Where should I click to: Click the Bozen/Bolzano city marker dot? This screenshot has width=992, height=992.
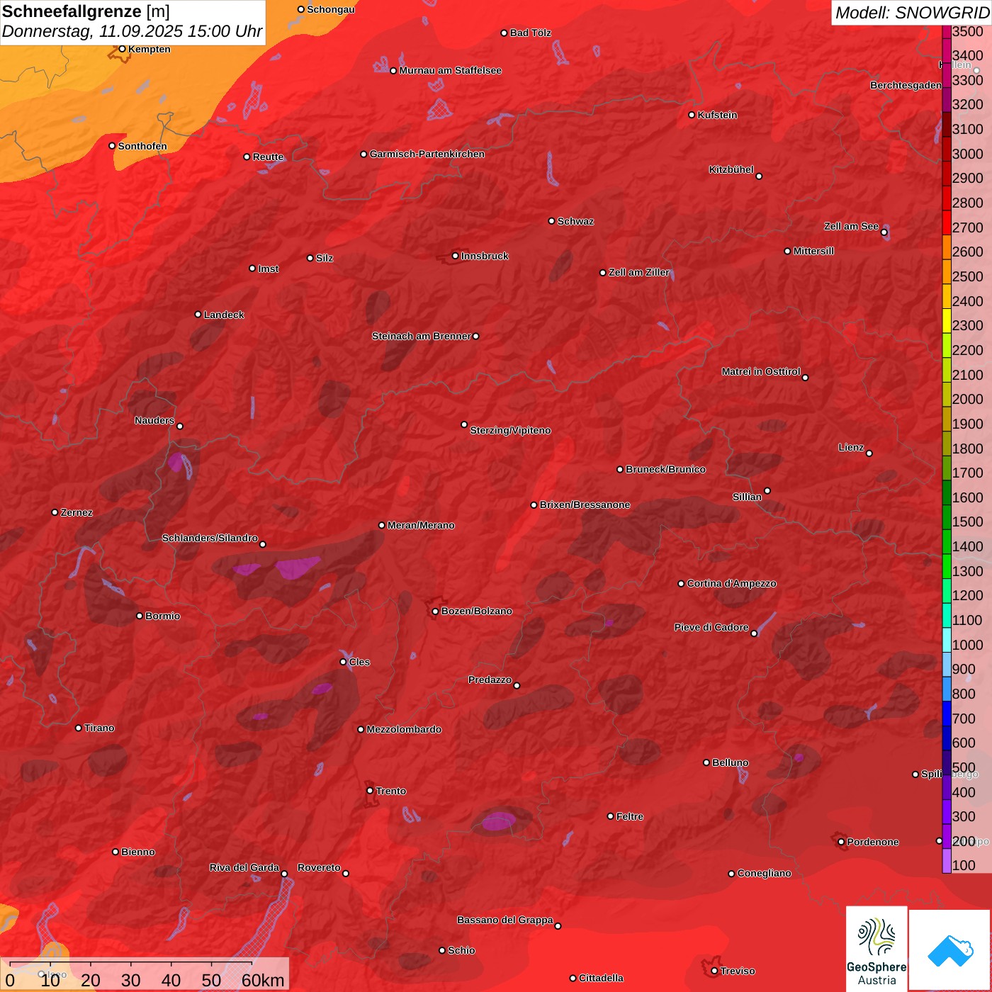(435, 611)
